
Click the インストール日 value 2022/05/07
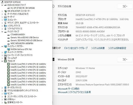click(x=81, y=76)
